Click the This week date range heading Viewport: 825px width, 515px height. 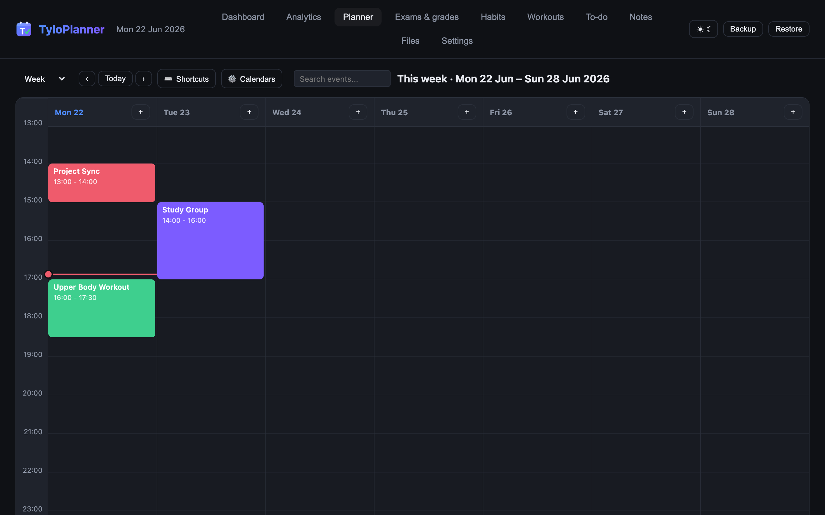pyautogui.click(x=503, y=79)
